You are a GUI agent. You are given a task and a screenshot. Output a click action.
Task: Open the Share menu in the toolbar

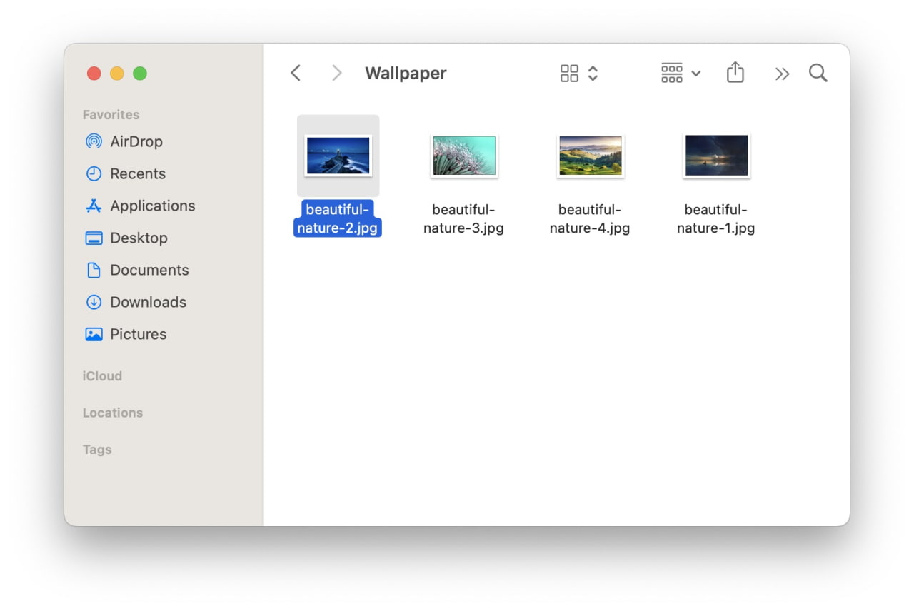coord(735,72)
